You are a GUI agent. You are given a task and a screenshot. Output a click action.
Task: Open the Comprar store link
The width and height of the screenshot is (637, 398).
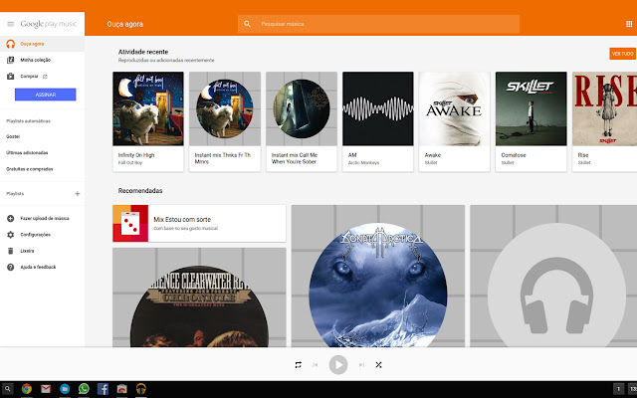click(29, 77)
